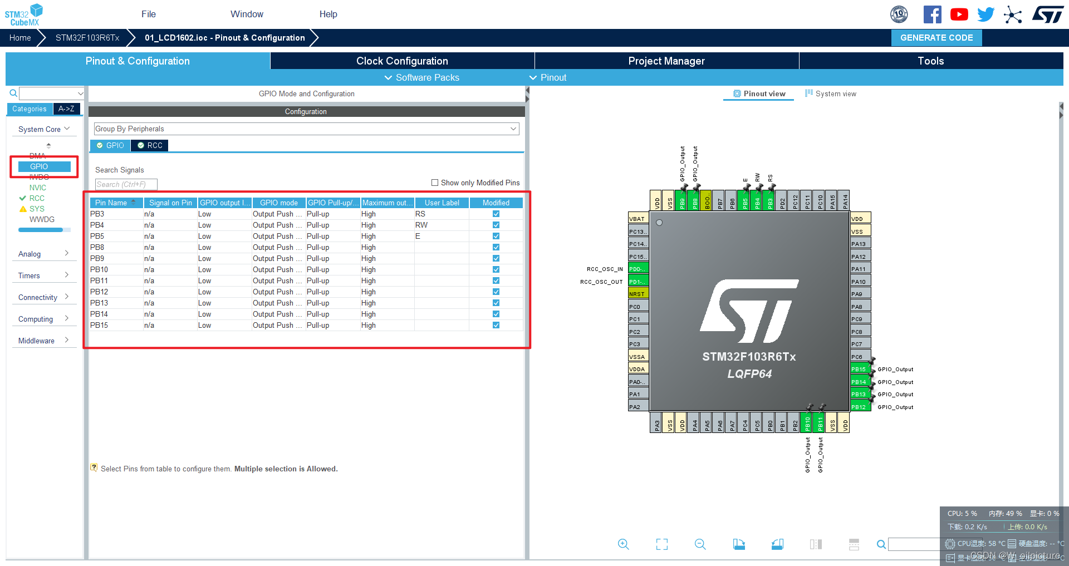
Task: Click the magnifier beside the category search
Action: (13, 93)
